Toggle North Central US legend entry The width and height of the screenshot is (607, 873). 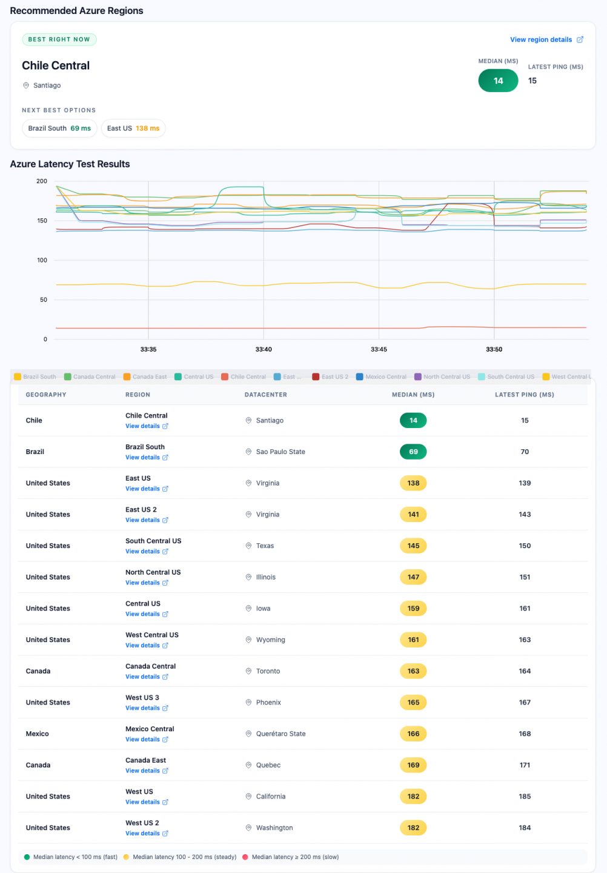click(442, 376)
